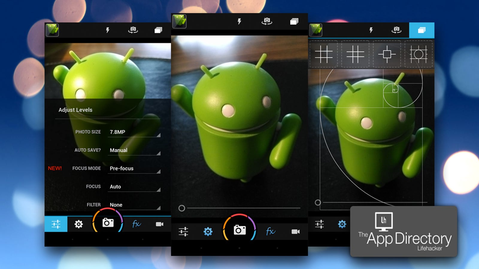Switch to video camera mode in left screen
The width and height of the screenshot is (479, 269).
pyautogui.click(x=160, y=224)
